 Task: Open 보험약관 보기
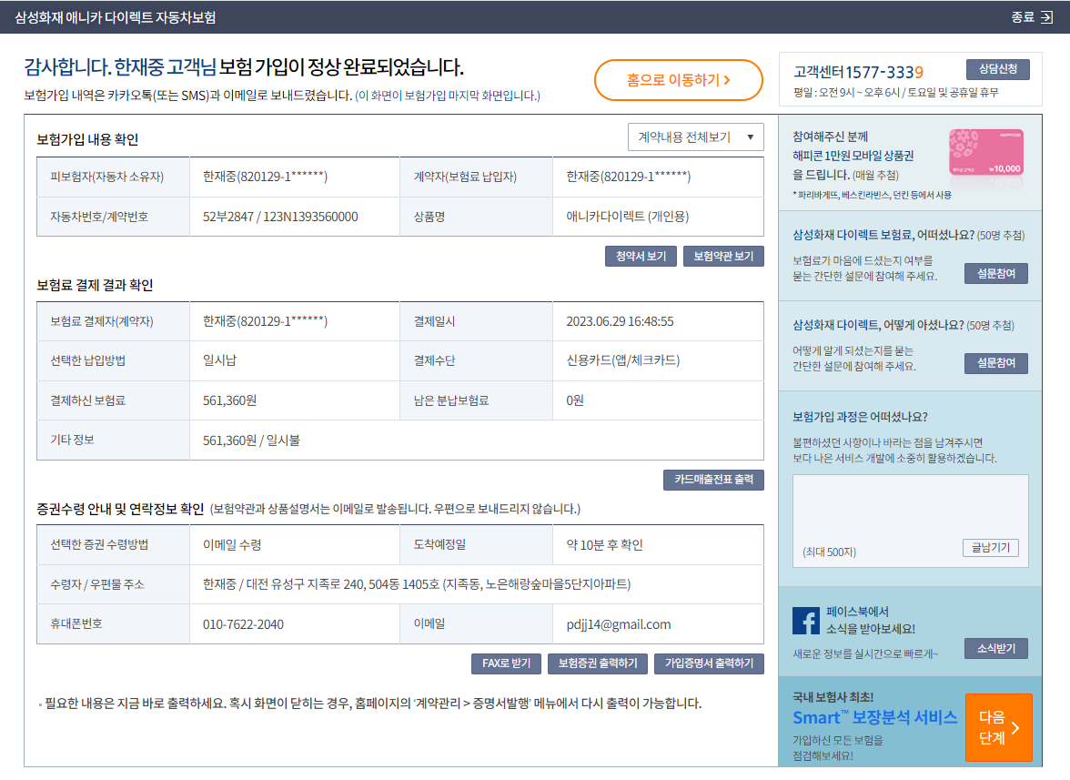(723, 257)
